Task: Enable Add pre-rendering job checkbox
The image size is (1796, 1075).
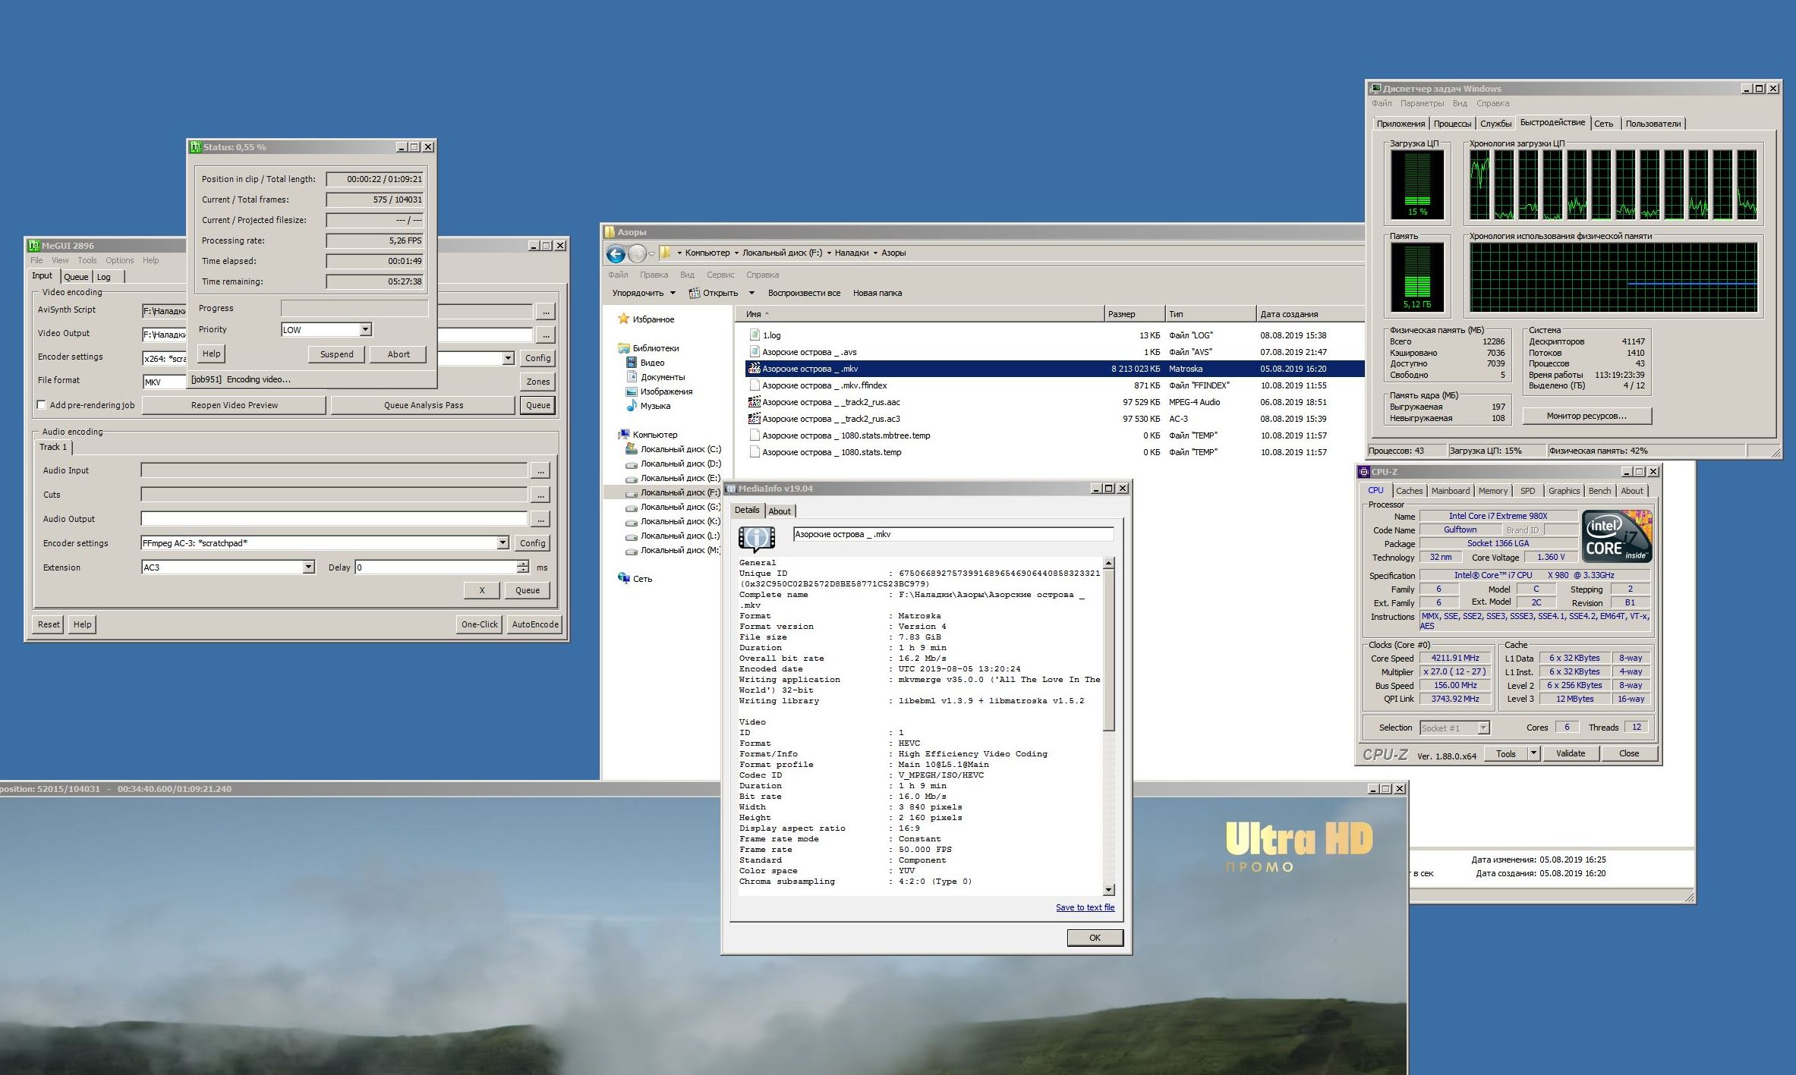Action: click(x=42, y=405)
